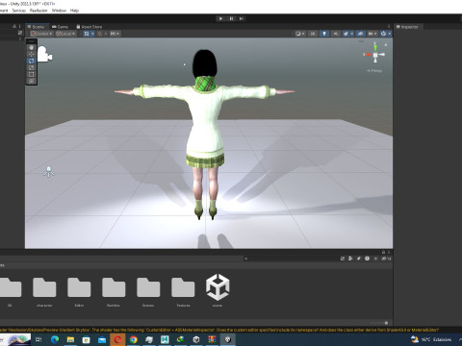462x346 pixels.
Task: Select the character model in the scene
Action: pos(205,128)
